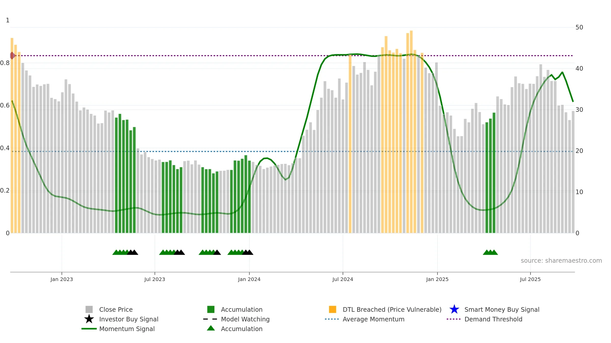Click the Jul 2025 axis label
This screenshot has width=611, height=343.
[530, 279]
